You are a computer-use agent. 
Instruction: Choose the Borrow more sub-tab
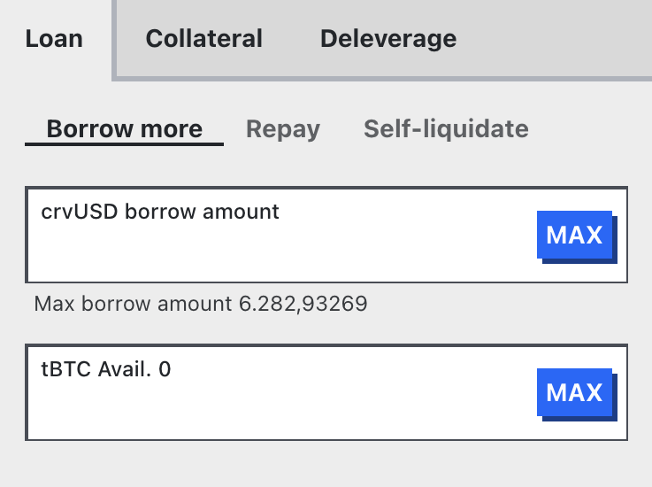(x=124, y=129)
